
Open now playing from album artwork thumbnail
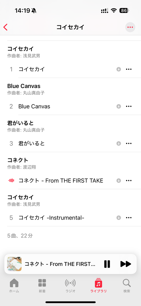pyautogui.click(x=14, y=264)
